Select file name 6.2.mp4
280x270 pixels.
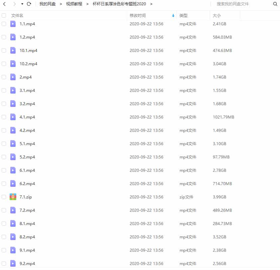[x=27, y=184]
